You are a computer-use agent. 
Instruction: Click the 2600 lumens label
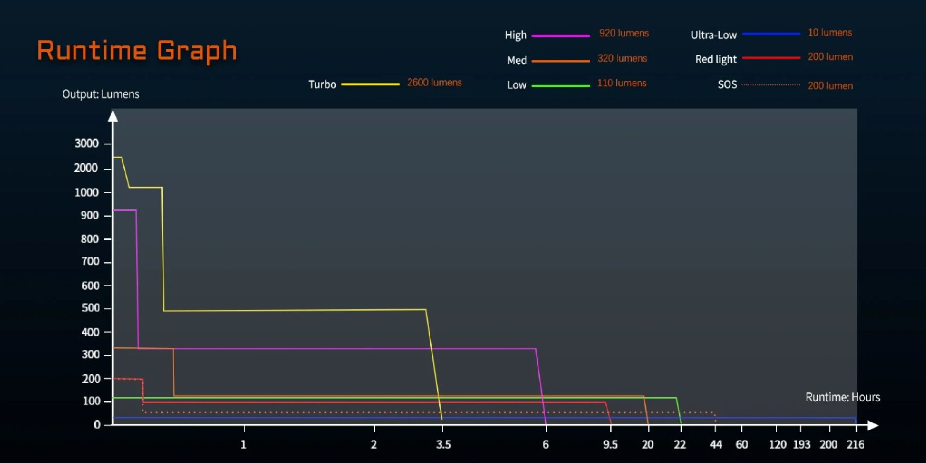(434, 82)
